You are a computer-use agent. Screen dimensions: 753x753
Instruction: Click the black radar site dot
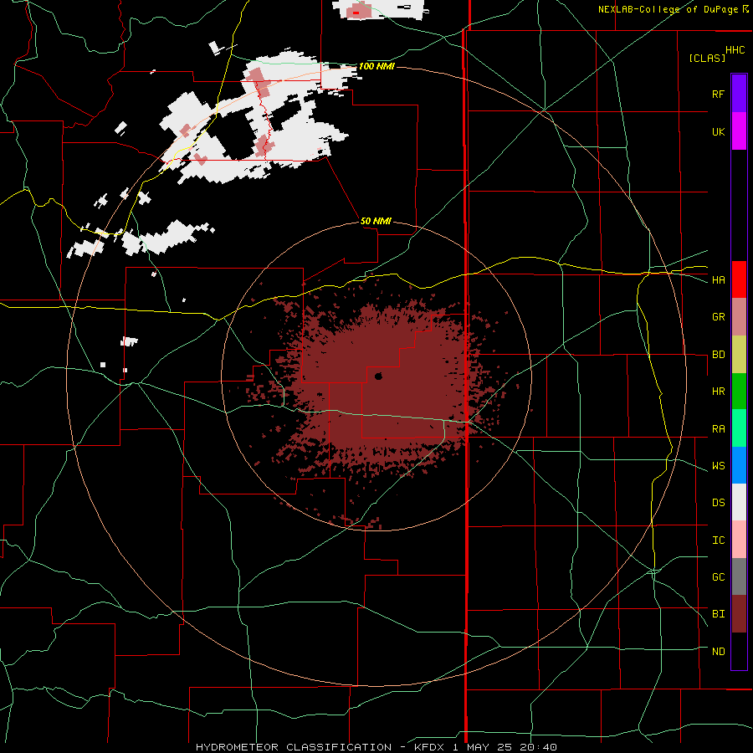[x=378, y=376]
